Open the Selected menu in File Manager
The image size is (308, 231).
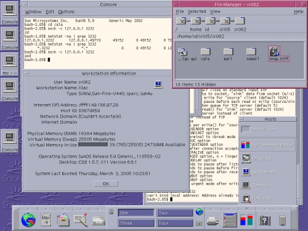tap(197, 12)
